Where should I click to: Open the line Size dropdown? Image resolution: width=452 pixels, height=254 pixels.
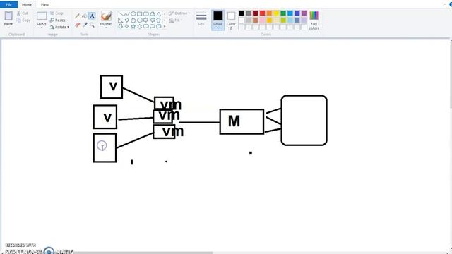click(x=201, y=19)
